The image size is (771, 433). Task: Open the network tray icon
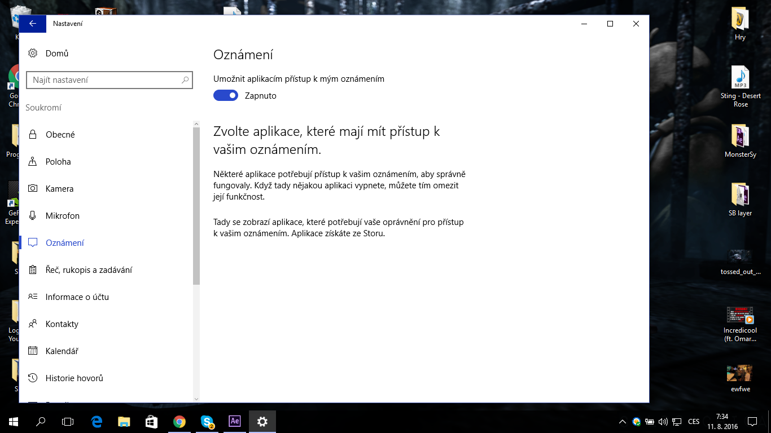pos(677,421)
